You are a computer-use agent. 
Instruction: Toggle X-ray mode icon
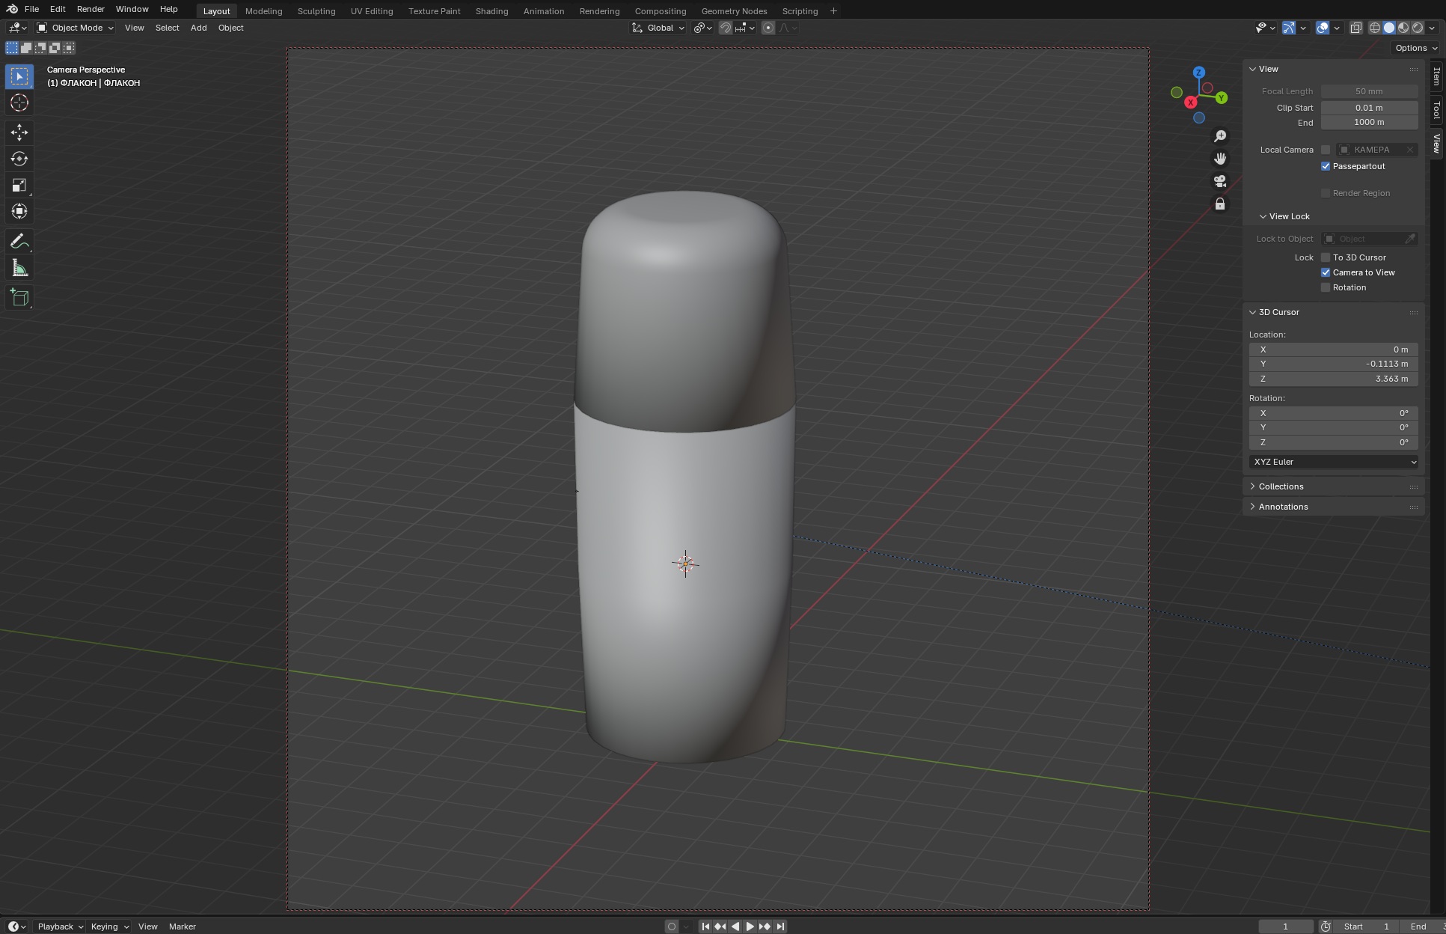1355,28
